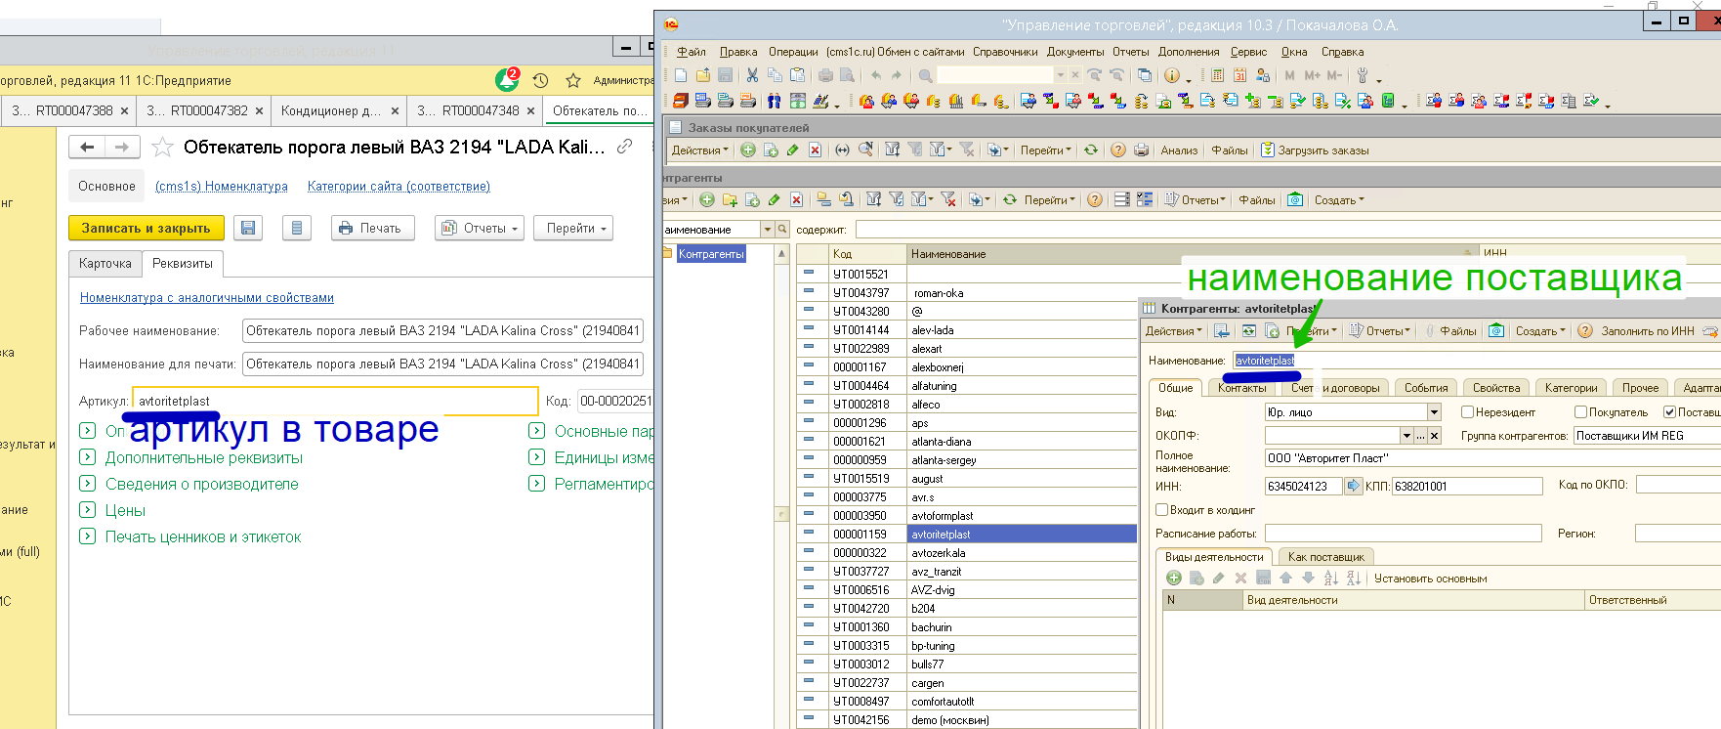The height and width of the screenshot is (729, 1721).
Task: Open the history clock icon
Action: click(540, 80)
